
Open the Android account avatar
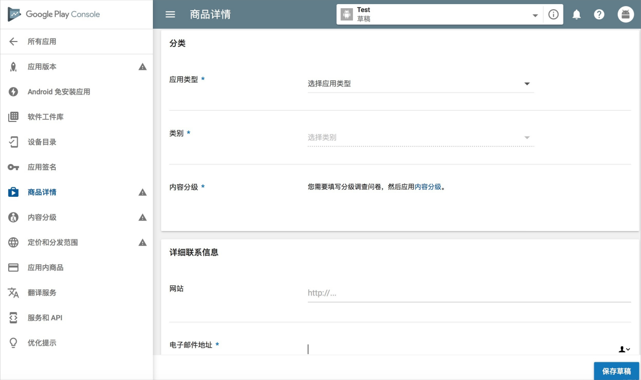coord(626,15)
